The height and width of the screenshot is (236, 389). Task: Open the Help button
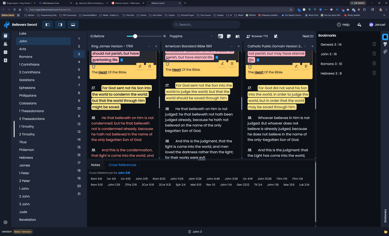[x=343, y=25]
